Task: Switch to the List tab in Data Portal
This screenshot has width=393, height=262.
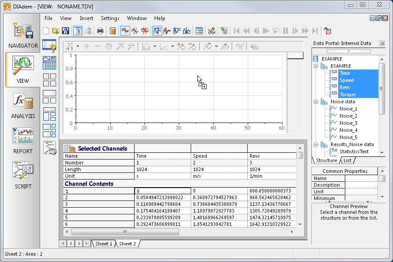Action: coord(347,160)
